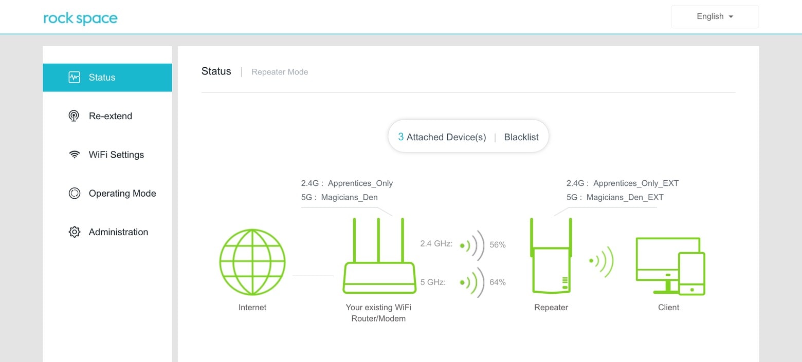The width and height of the screenshot is (802, 362).
Task: Open the Blacklist link
Action: 521,137
